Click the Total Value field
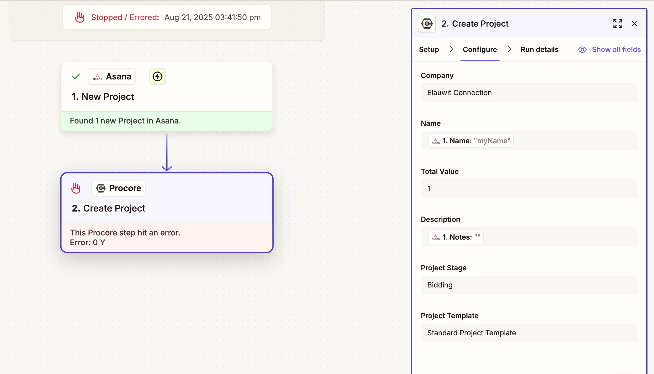This screenshot has height=374, width=654. pyautogui.click(x=529, y=189)
